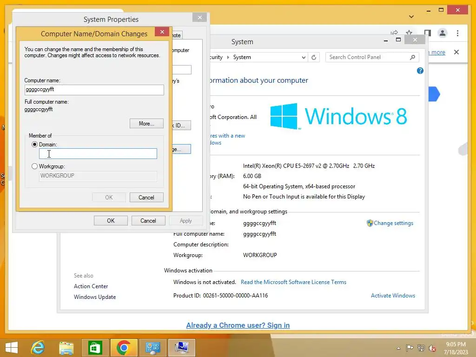The image size is (476, 357).
Task: Click the Chrome profile avatar icon
Action: [x=443, y=33]
